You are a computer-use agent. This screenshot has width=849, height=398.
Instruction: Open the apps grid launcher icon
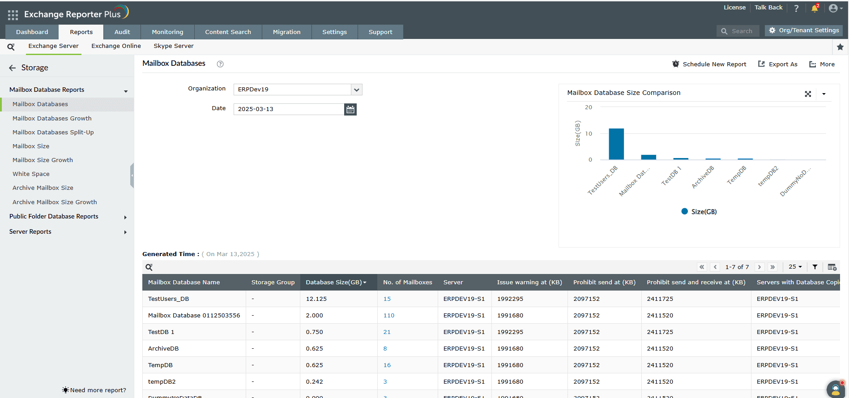(13, 15)
